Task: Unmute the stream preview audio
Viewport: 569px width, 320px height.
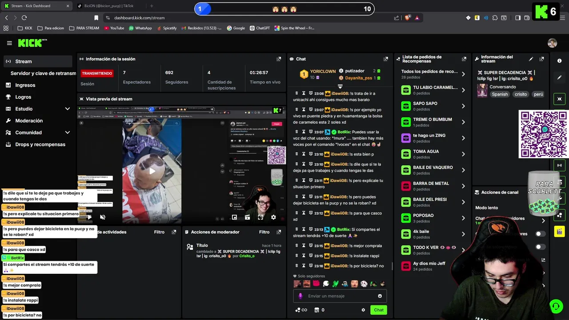Action: click(x=103, y=217)
